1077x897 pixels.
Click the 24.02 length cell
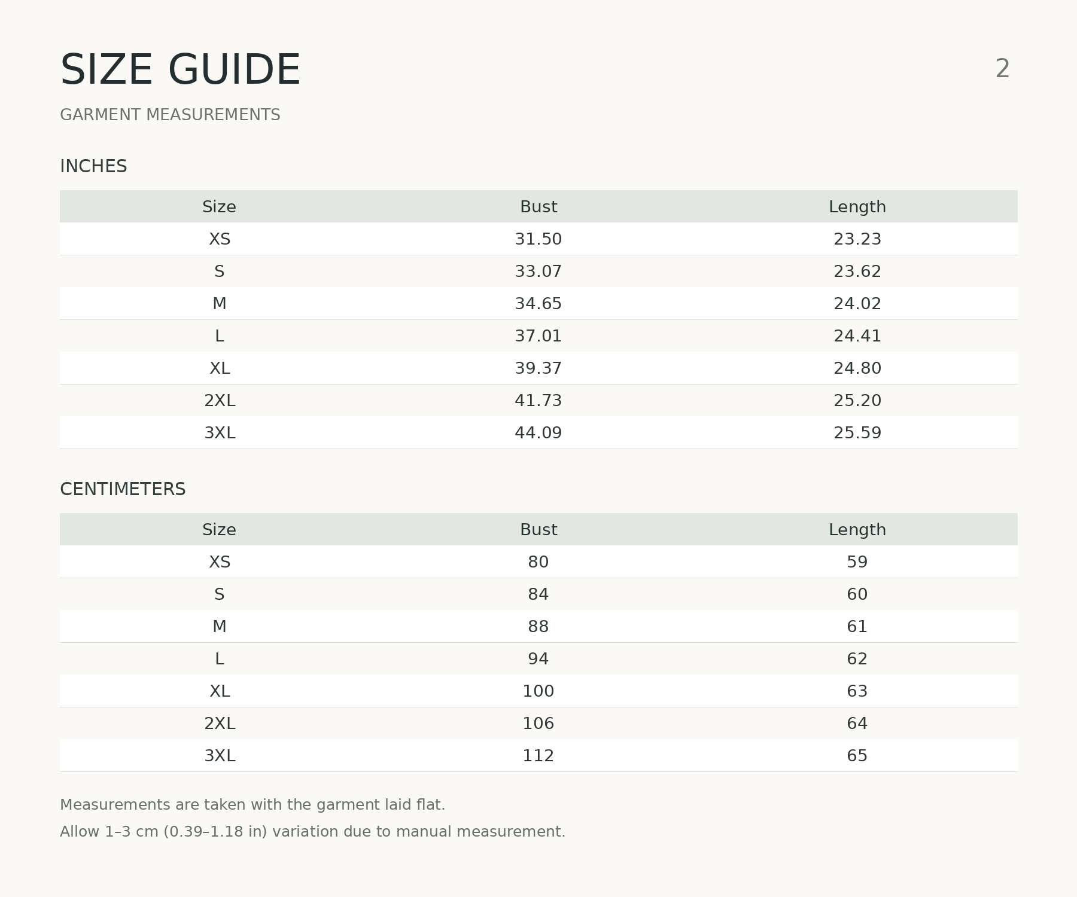point(857,304)
